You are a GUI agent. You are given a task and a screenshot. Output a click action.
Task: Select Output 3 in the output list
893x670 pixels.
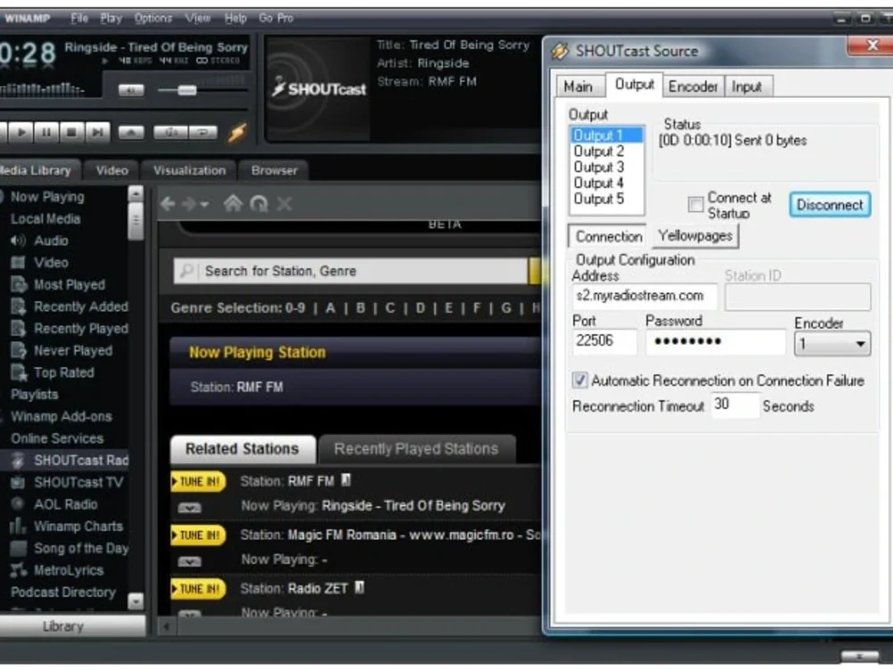[x=598, y=167]
